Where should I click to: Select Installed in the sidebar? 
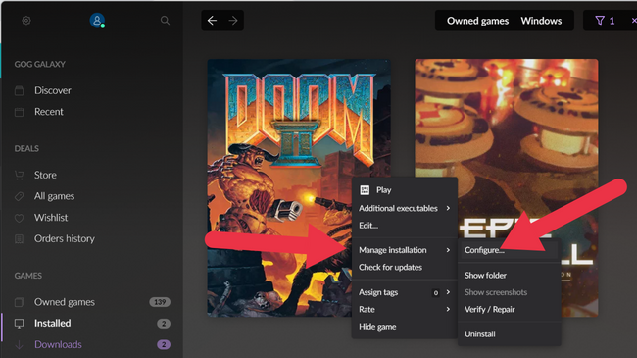pos(52,323)
